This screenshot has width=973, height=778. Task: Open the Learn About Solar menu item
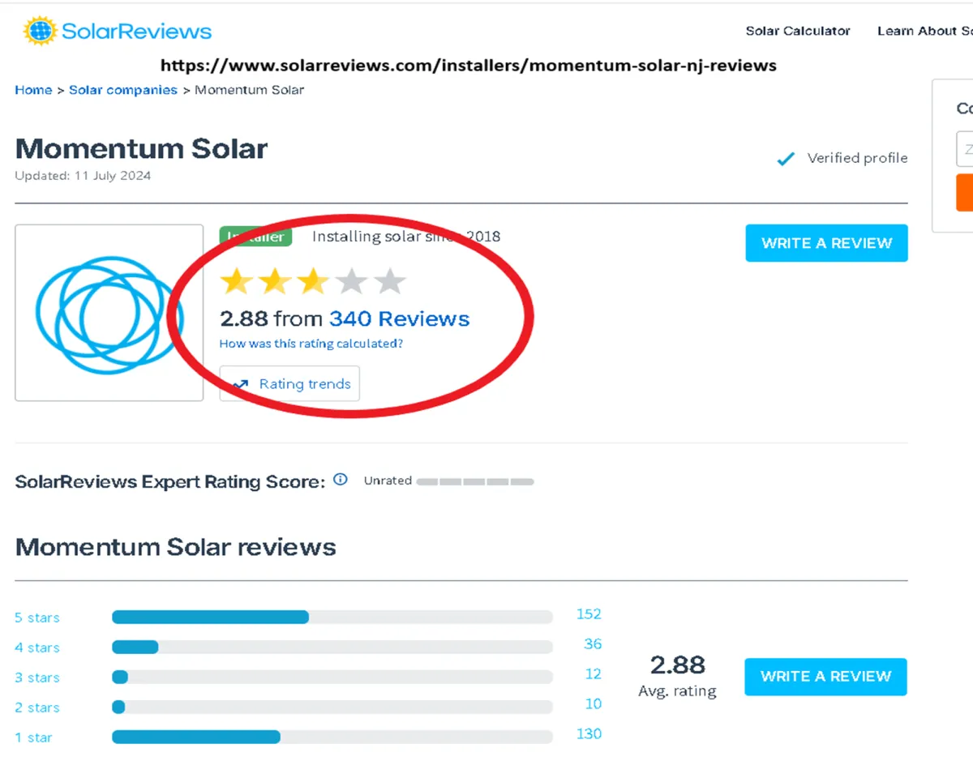pyautogui.click(x=925, y=31)
